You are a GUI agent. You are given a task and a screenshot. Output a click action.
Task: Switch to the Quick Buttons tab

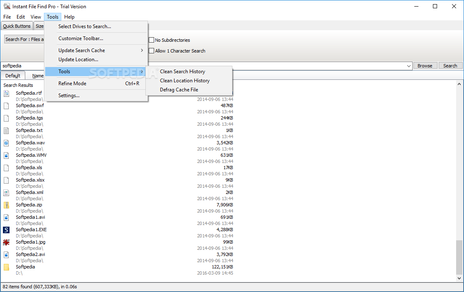(x=17, y=26)
